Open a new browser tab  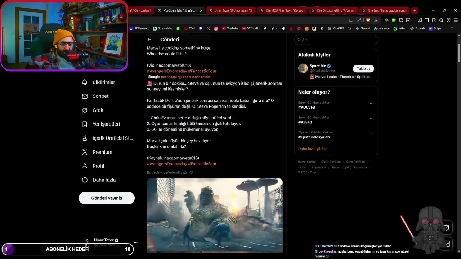[415, 10]
